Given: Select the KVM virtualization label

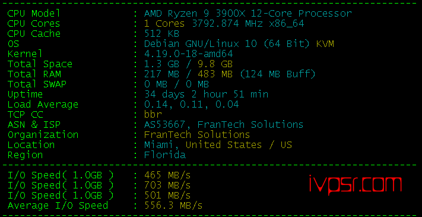Looking at the screenshot, I should [325, 43].
